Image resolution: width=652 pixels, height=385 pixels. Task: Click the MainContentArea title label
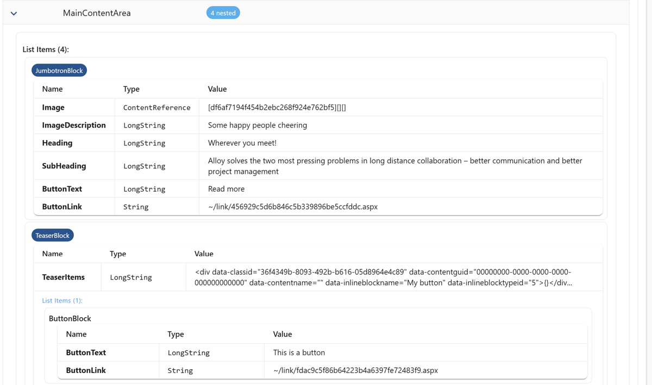(x=97, y=12)
